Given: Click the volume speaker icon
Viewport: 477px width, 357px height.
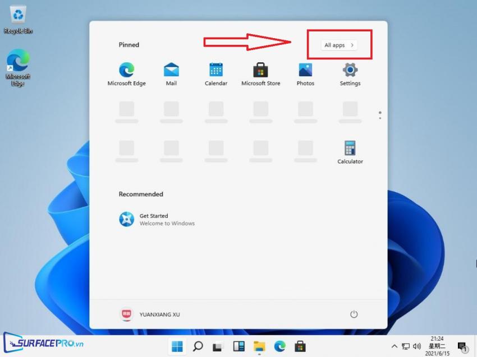Looking at the screenshot, I should tap(417, 346).
